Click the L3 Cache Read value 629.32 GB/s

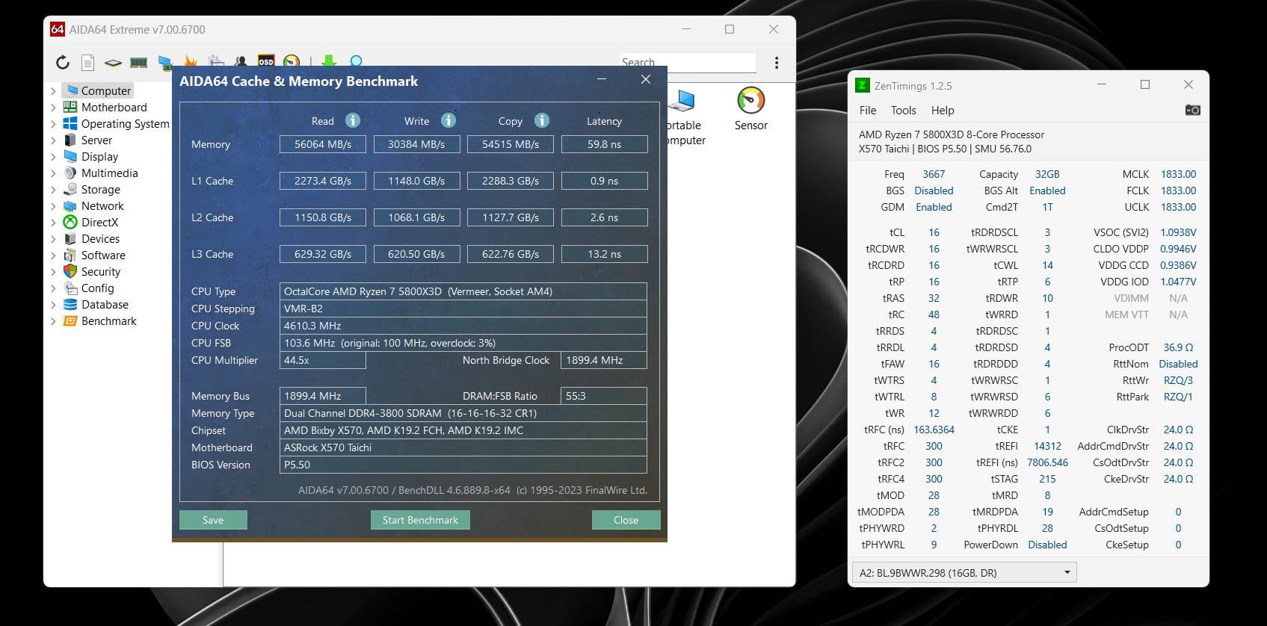point(323,254)
